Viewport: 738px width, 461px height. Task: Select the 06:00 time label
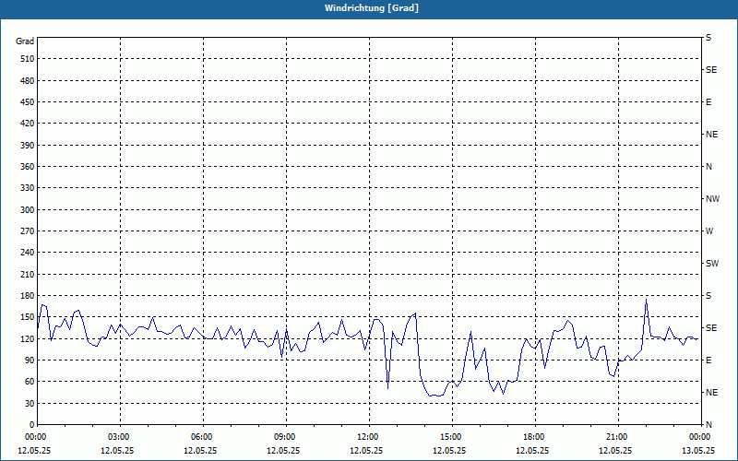pos(203,437)
